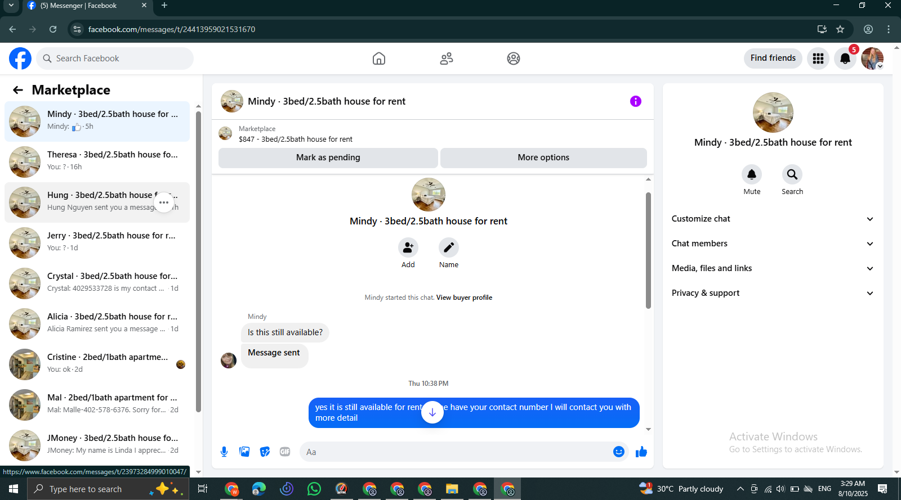
Task: Click Mark as pending button
Action: pyautogui.click(x=328, y=157)
